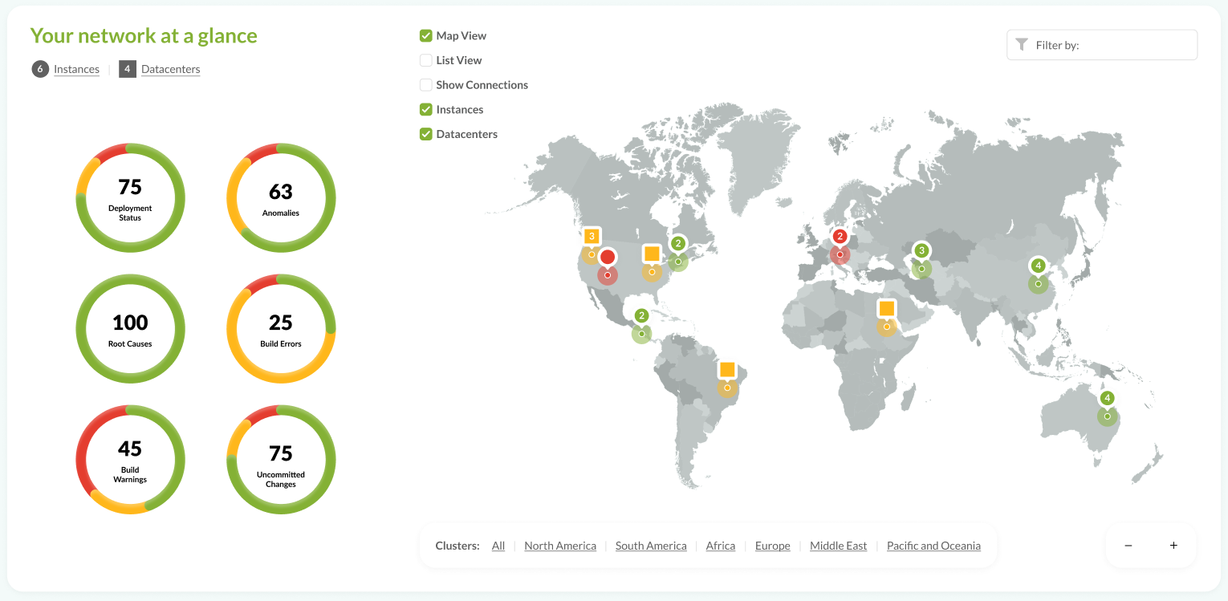Screen dimensions: 1228x601
Task: Filter to the Africa cluster
Action: coord(721,546)
